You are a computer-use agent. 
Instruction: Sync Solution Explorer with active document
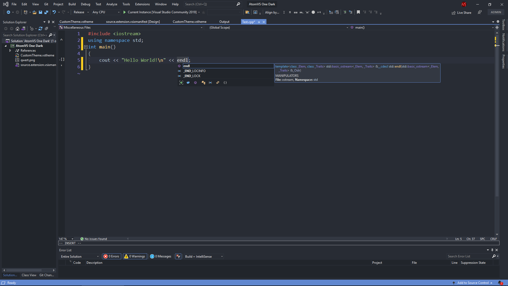pyautogui.click(x=24, y=29)
